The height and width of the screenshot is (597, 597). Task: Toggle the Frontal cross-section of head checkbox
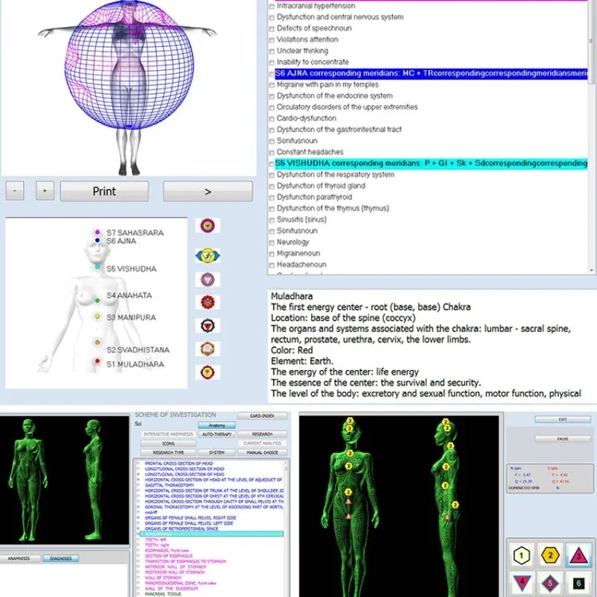[138, 463]
